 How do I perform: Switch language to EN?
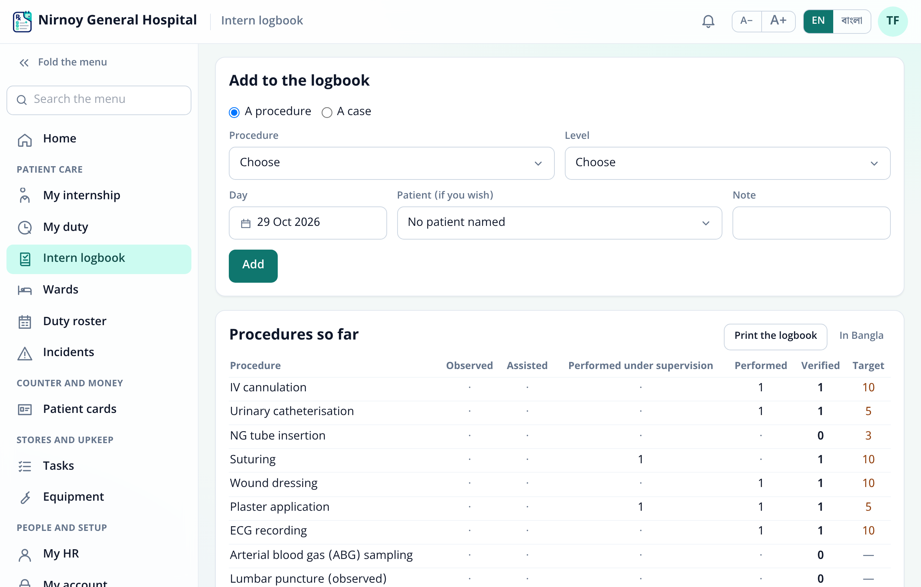point(818,21)
